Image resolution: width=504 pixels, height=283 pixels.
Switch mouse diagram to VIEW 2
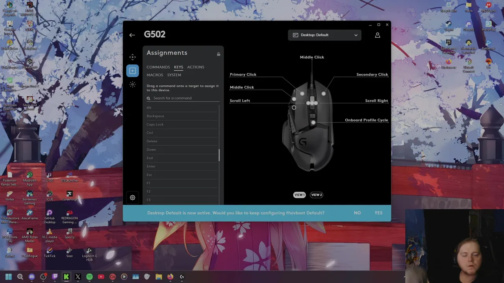click(317, 195)
